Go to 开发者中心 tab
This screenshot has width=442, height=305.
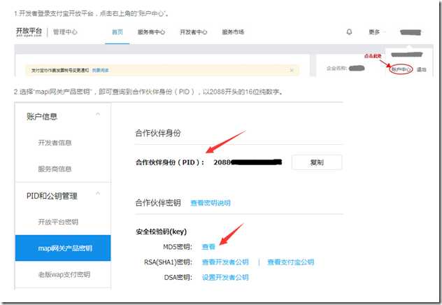(193, 32)
